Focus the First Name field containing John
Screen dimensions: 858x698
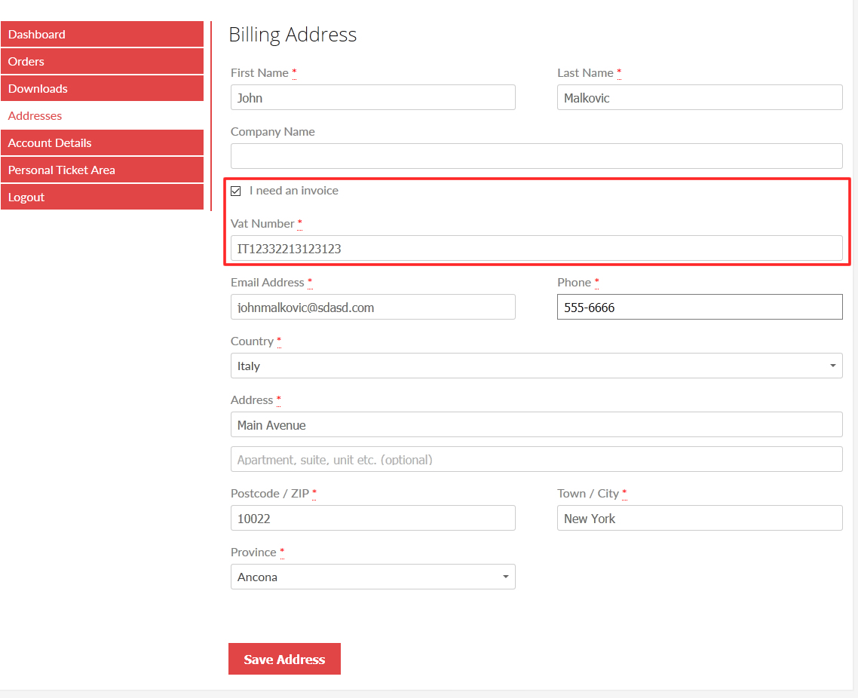click(372, 97)
